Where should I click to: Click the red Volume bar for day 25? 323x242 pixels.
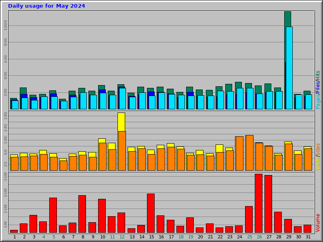click(249, 219)
